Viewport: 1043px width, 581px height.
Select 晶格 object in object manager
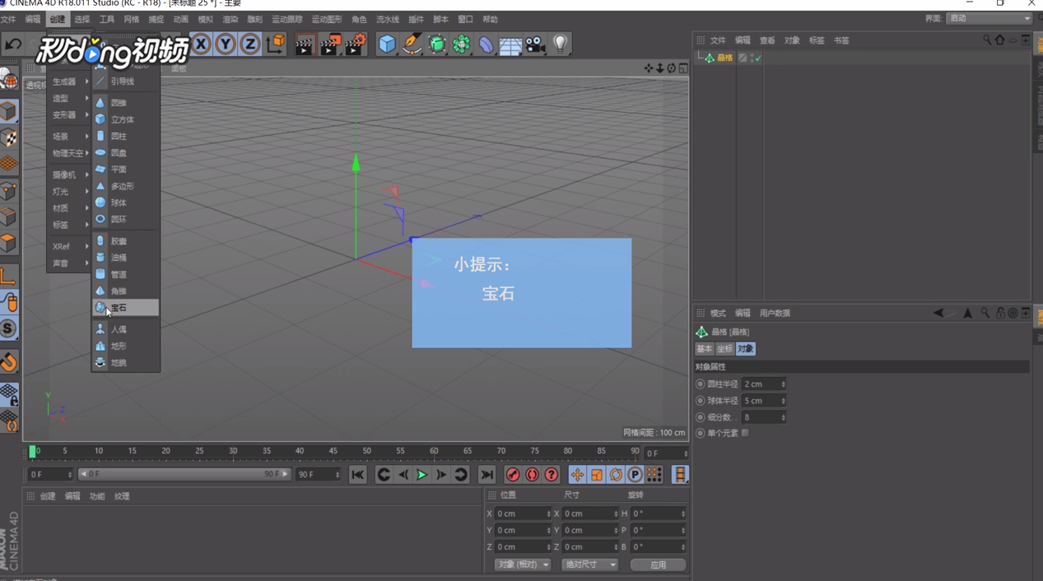pyautogui.click(x=724, y=58)
